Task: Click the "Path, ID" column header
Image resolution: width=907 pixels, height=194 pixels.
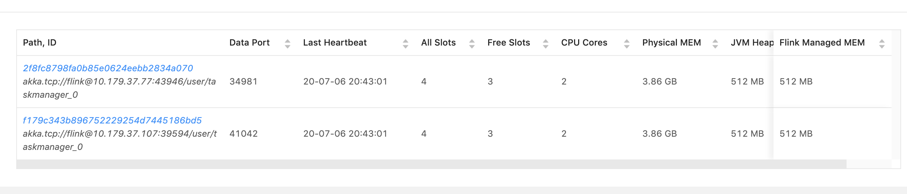Action: tap(40, 43)
